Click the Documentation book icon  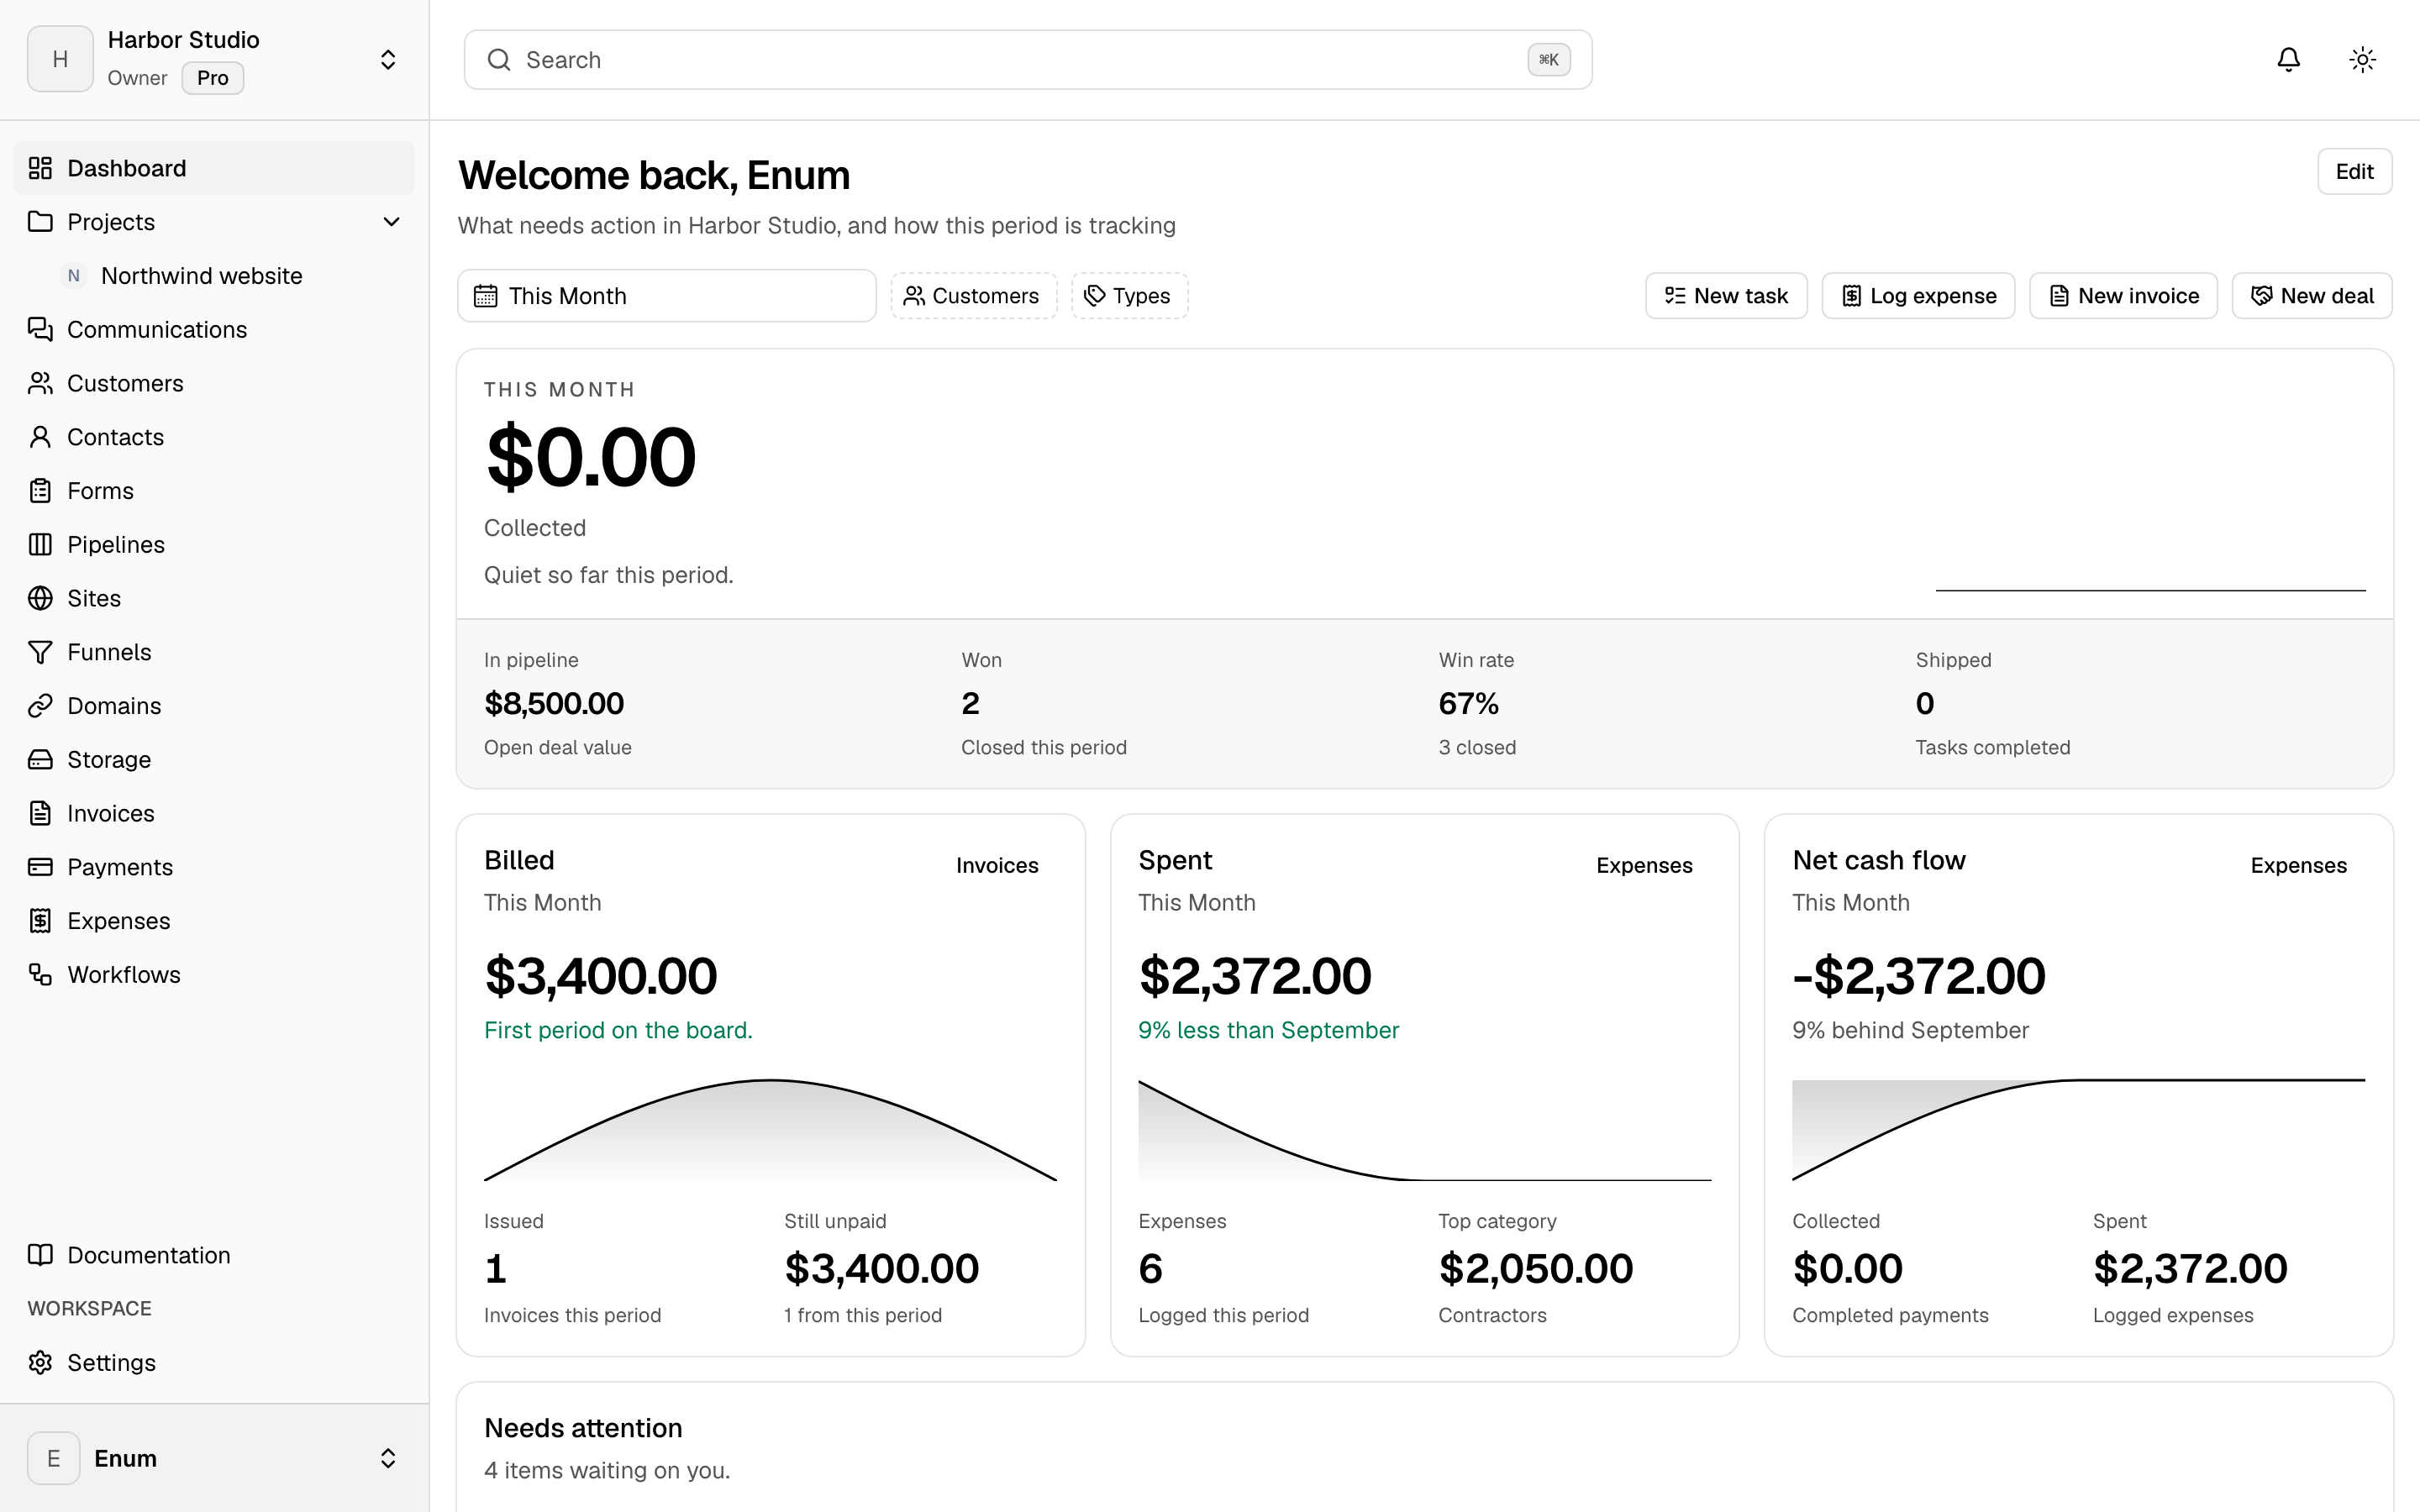tap(40, 1255)
